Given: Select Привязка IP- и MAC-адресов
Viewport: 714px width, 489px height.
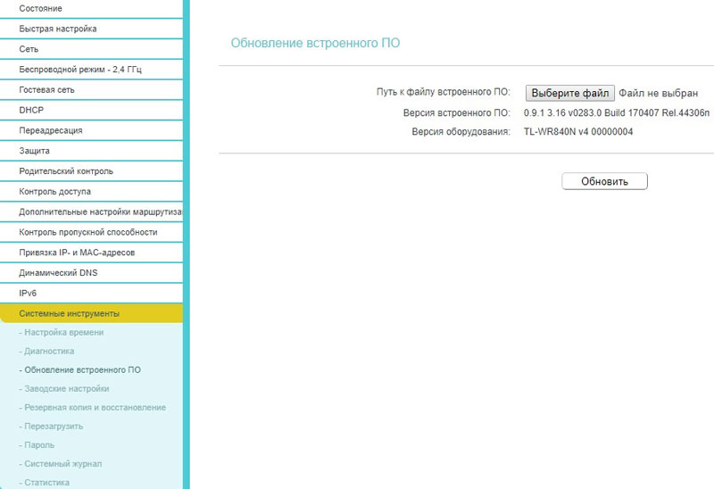Looking at the screenshot, I should coord(91,253).
